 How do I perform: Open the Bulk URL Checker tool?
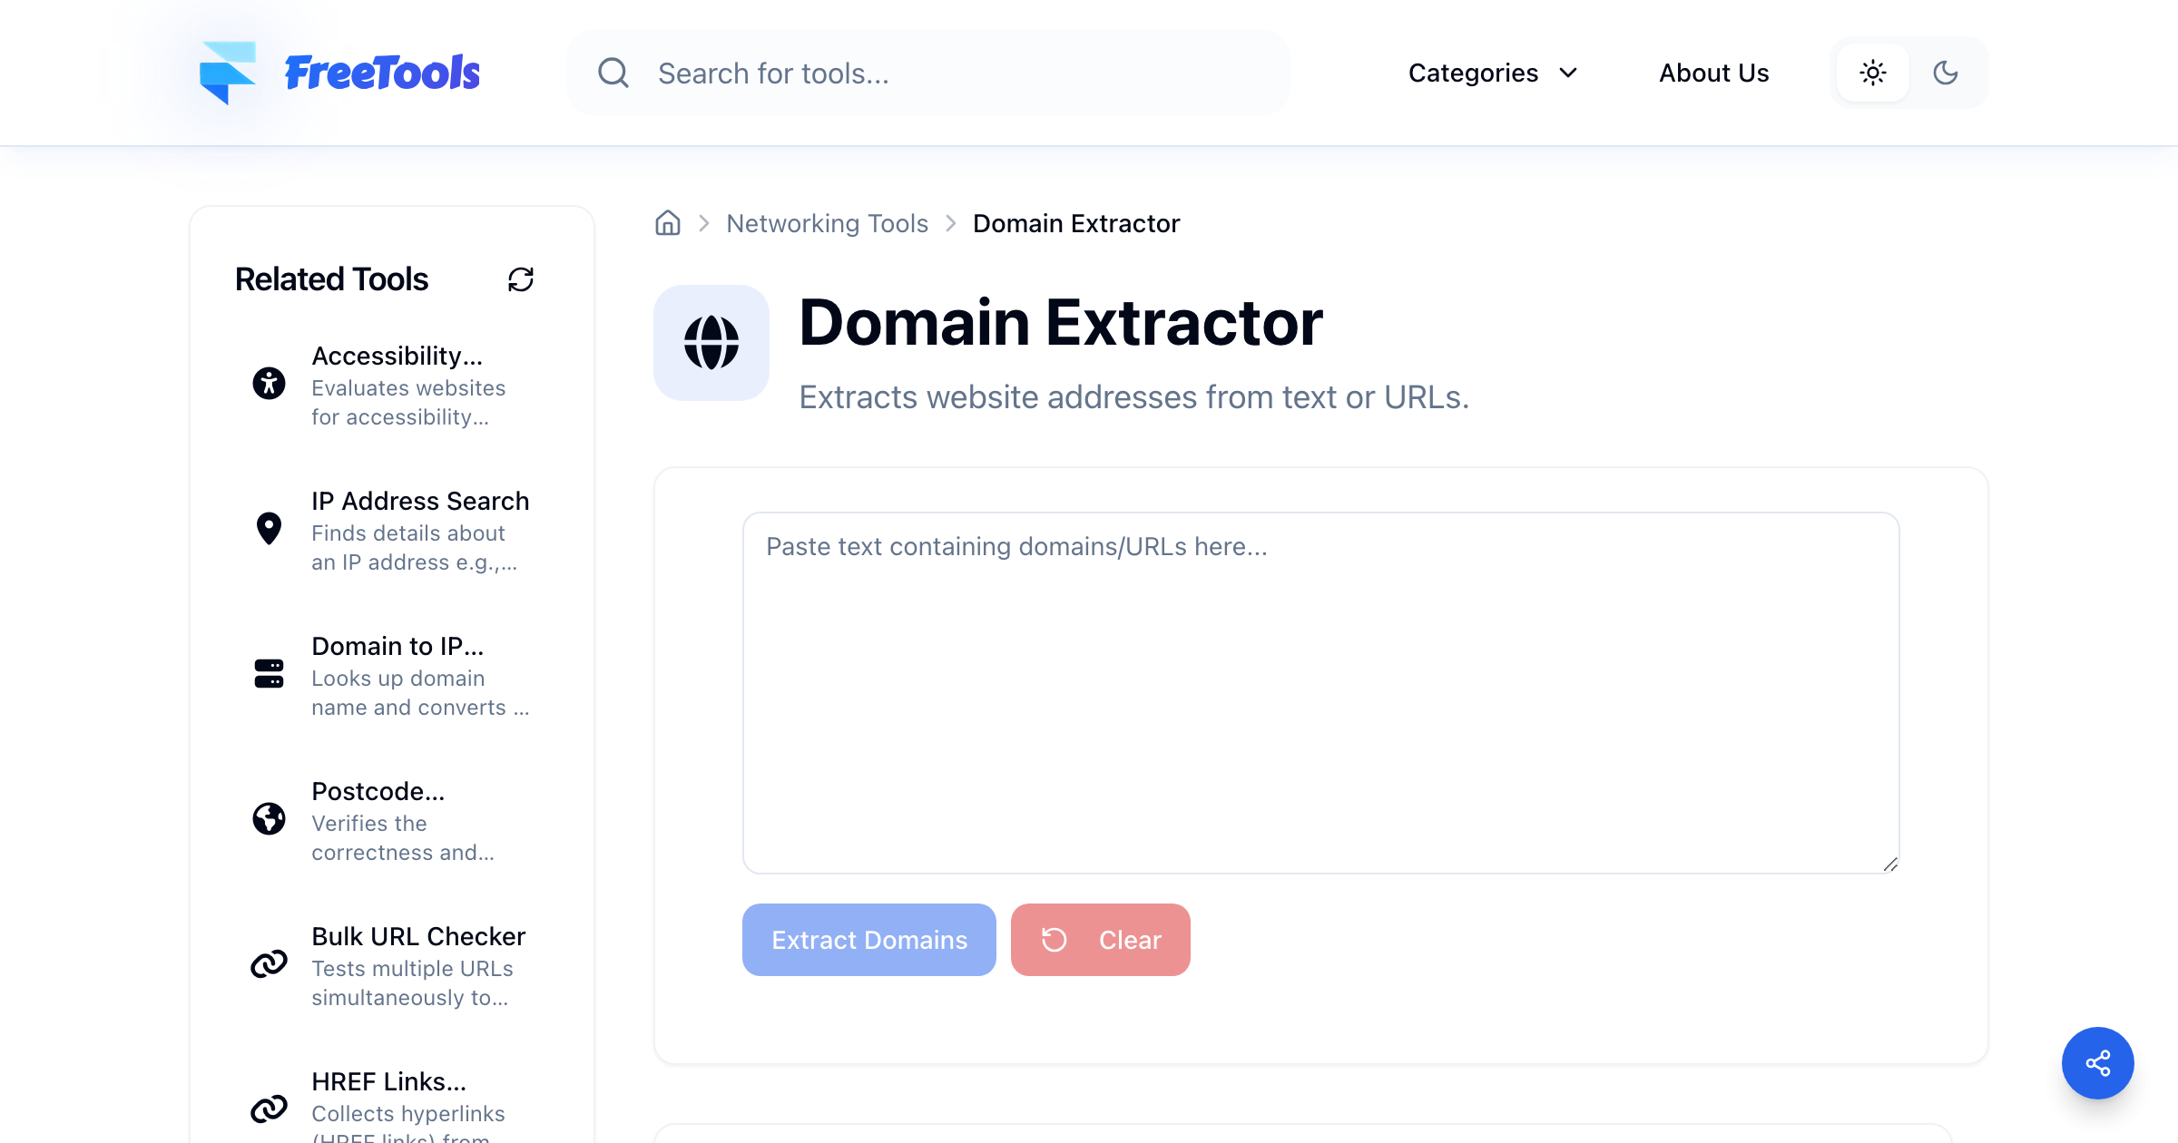pyautogui.click(x=392, y=965)
